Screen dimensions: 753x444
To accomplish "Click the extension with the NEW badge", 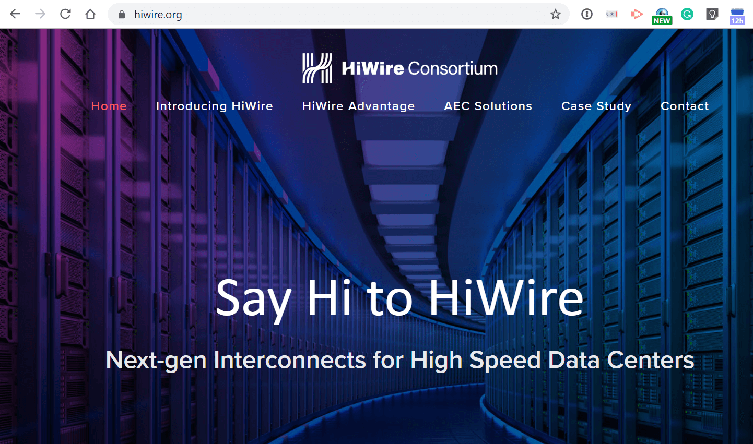I will [662, 14].
